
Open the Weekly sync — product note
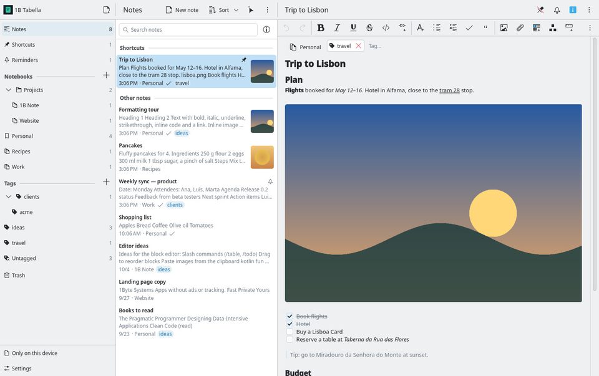pyautogui.click(x=196, y=193)
